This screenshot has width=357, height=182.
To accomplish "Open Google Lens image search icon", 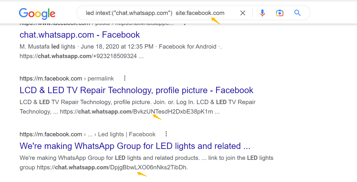I will tap(279, 13).
